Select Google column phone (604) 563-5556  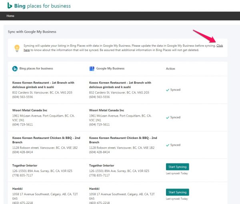click(99, 97)
